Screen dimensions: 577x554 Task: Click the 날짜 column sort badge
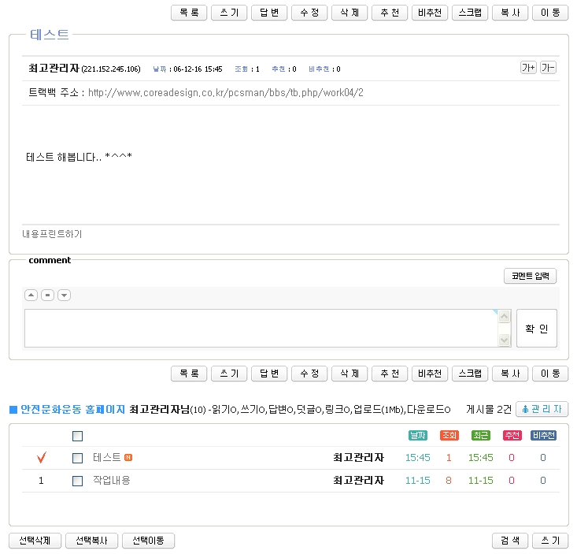418,436
